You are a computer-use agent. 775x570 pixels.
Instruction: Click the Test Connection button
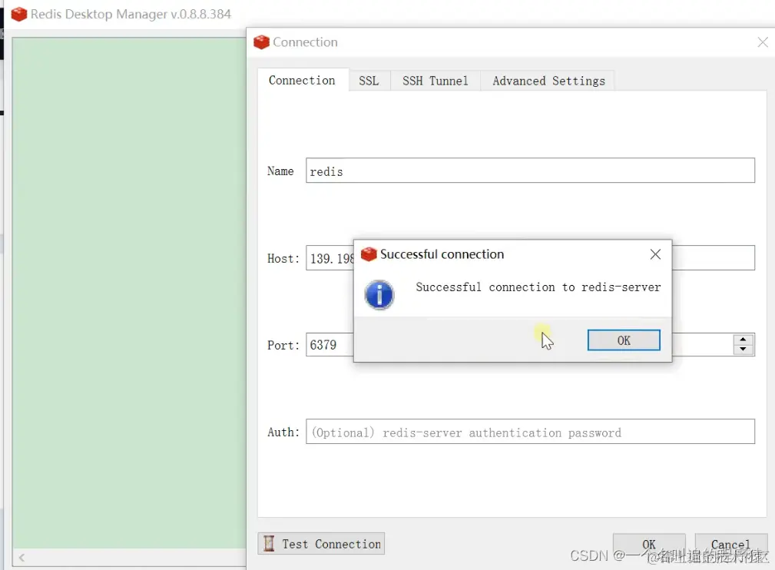321,544
